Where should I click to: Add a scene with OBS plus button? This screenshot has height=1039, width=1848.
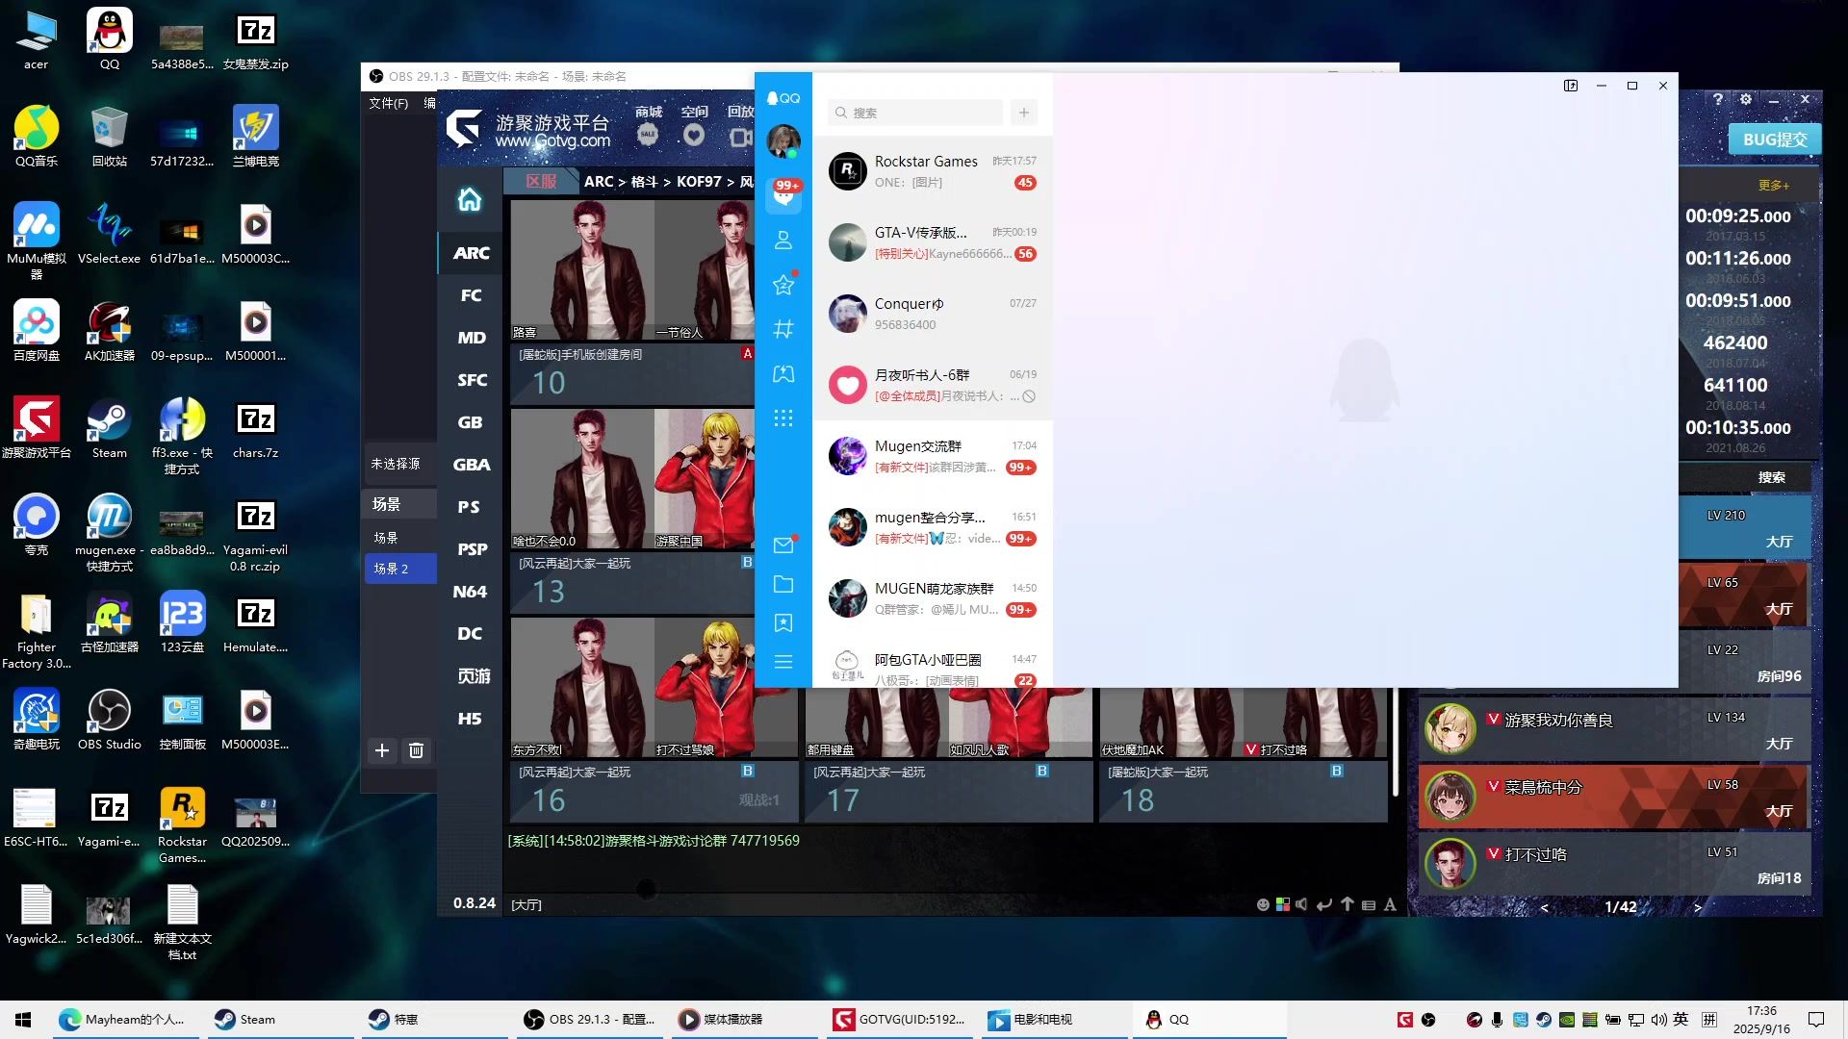click(382, 750)
